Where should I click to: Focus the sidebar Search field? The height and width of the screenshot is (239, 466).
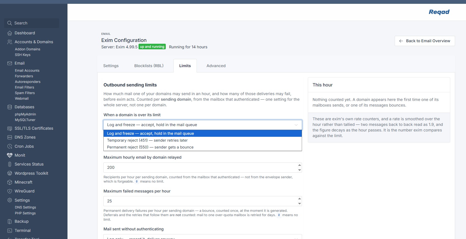(32, 23)
